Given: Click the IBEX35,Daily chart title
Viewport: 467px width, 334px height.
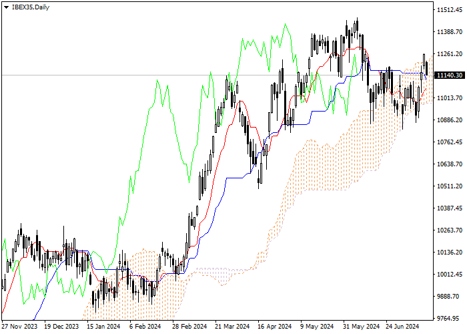Looking at the screenshot, I should [x=31, y=7].
